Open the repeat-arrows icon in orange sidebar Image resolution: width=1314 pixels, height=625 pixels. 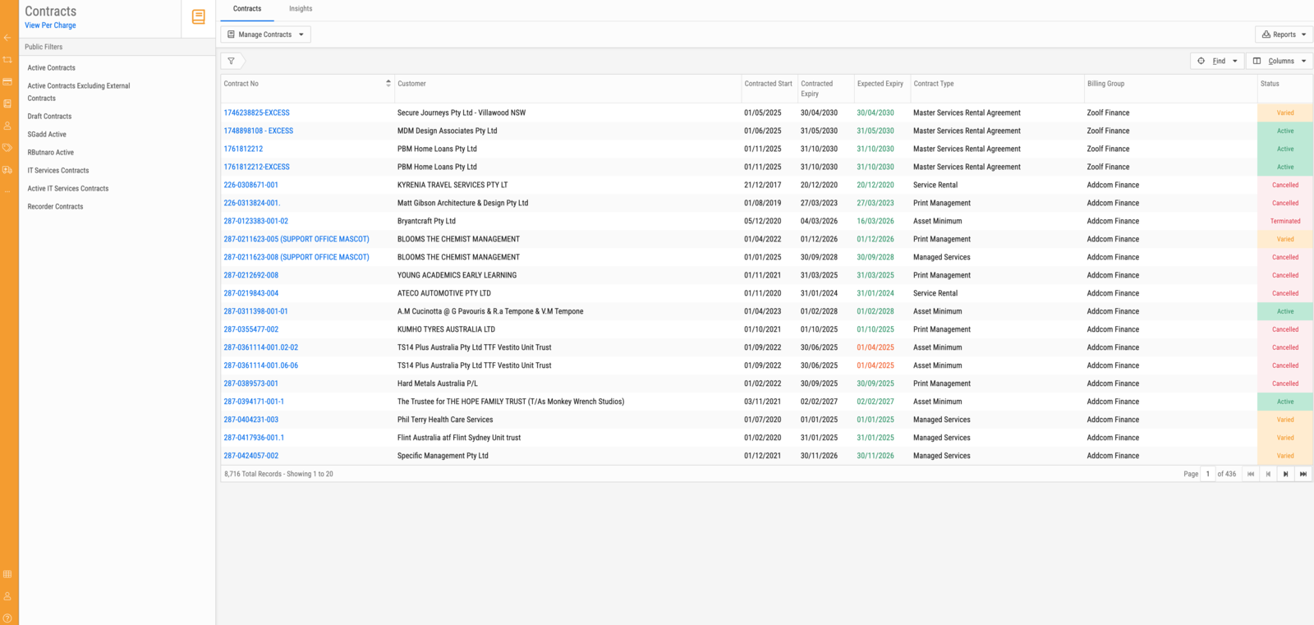click(x=7, y=60)
